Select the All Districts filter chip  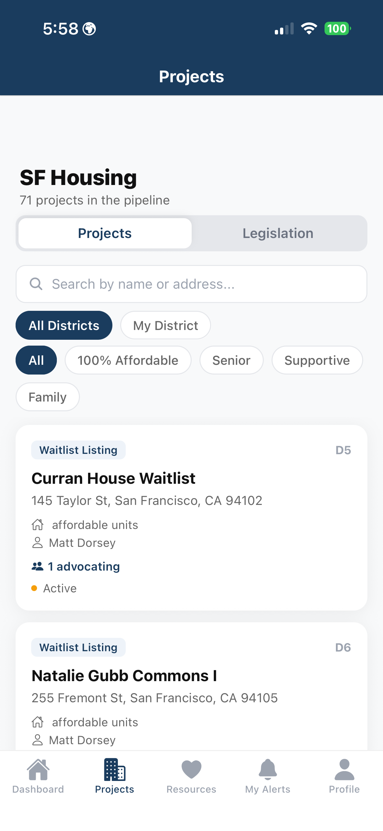point(64,325)
